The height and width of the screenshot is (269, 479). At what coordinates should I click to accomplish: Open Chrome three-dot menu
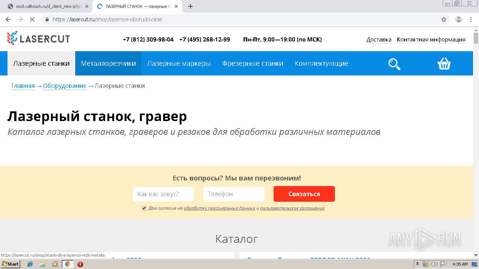pyautogui.click(x=470, y=19)
